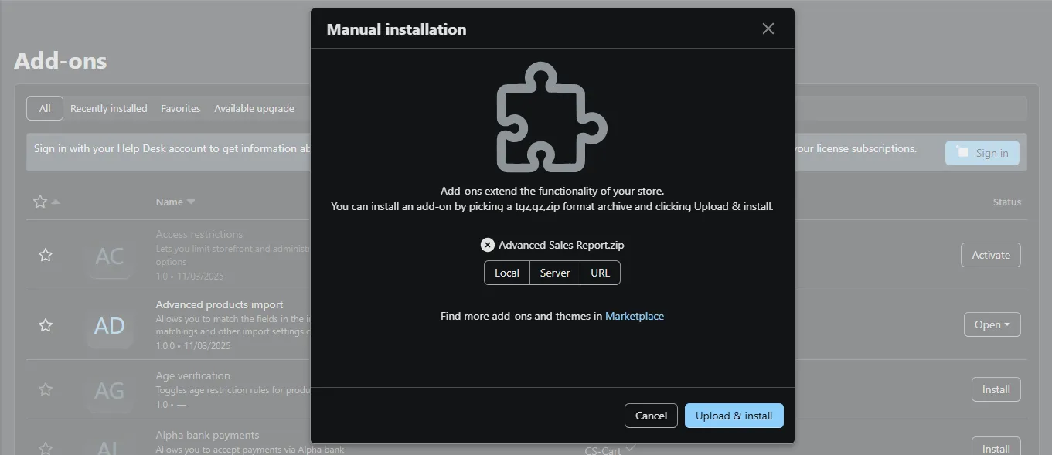Choose the Server file source
The width and height of the screenshot is (1052, 455).
(x=555, y=273)
